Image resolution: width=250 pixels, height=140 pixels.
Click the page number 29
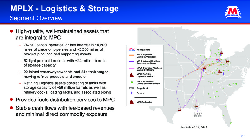tap(243, 136)
